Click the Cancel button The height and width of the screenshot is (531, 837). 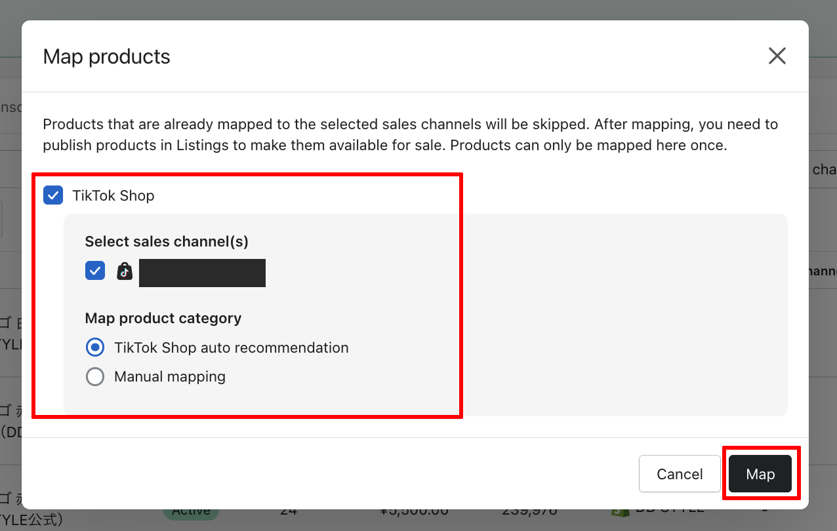(x=680, y=474)
